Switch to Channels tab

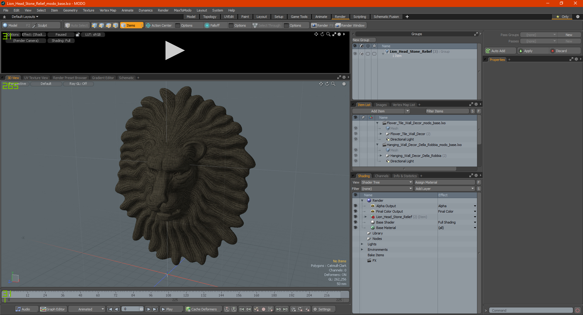381,176
